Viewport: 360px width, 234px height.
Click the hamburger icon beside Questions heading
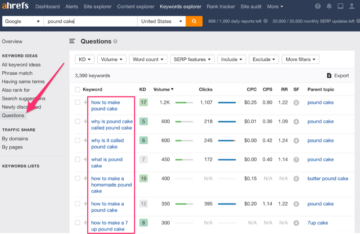72,41
